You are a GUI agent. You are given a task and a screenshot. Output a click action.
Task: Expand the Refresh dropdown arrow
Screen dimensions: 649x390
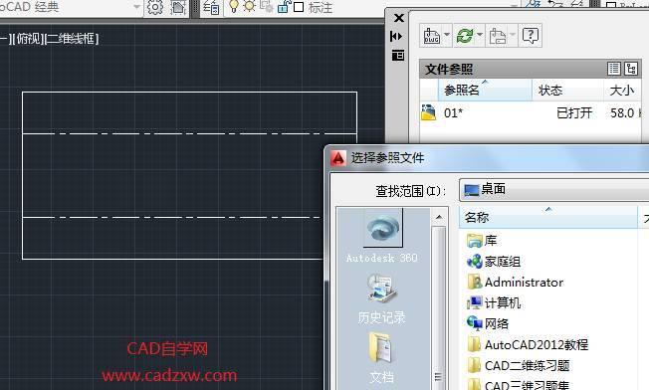(x=480, y=35)
